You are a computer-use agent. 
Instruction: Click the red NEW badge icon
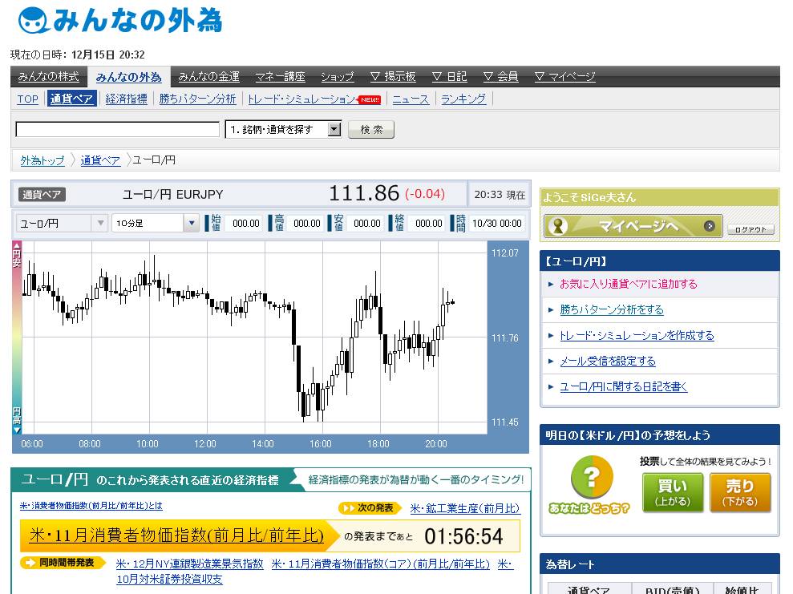[370, 99]
